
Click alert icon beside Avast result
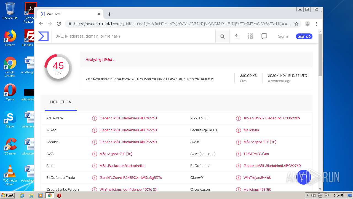pos(239,142)
